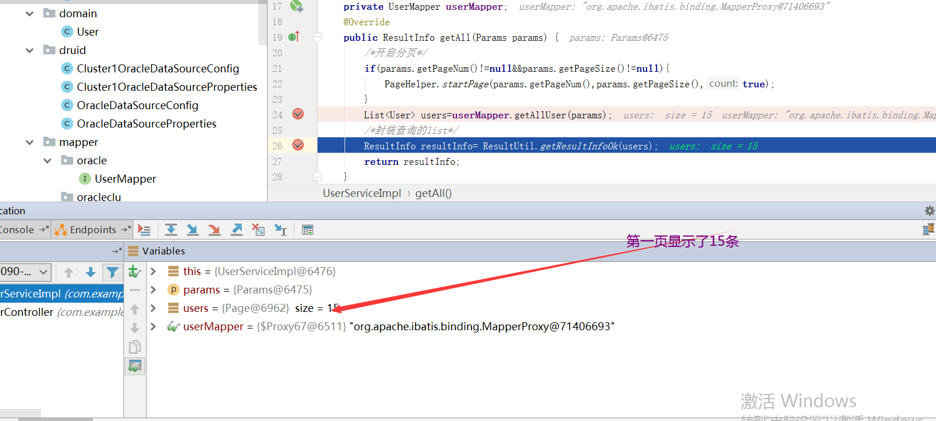
Task: Click Force Step Into red arrow icon
Action: point(214,230)
